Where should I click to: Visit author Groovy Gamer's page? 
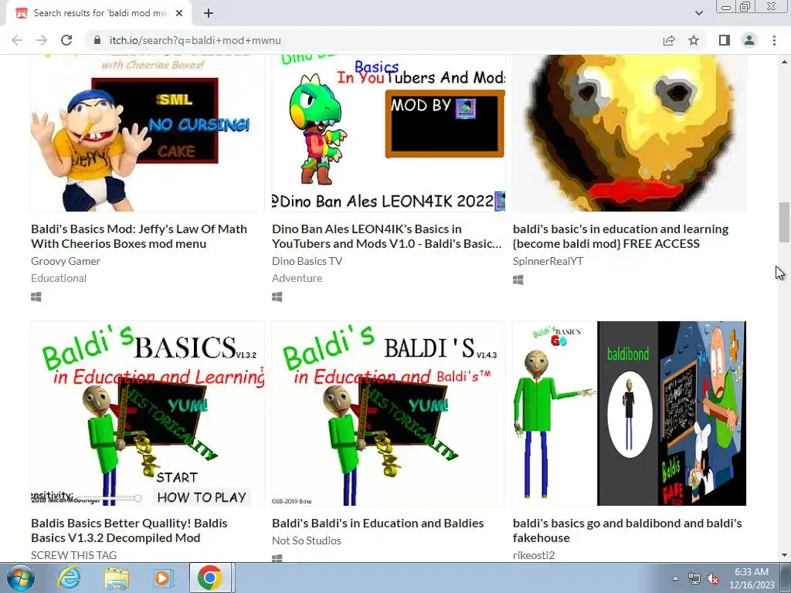(x=66, y=261)
